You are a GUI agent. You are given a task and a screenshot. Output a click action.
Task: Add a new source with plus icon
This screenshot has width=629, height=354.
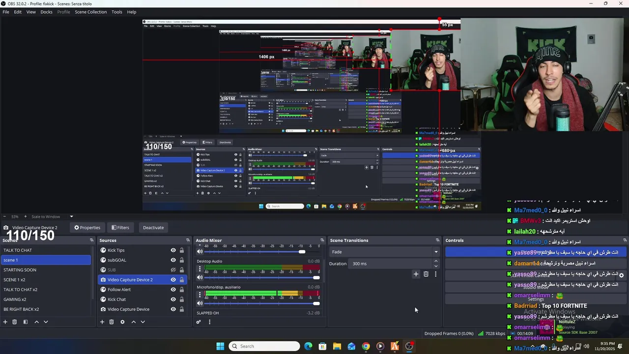(x=102, y=322)
